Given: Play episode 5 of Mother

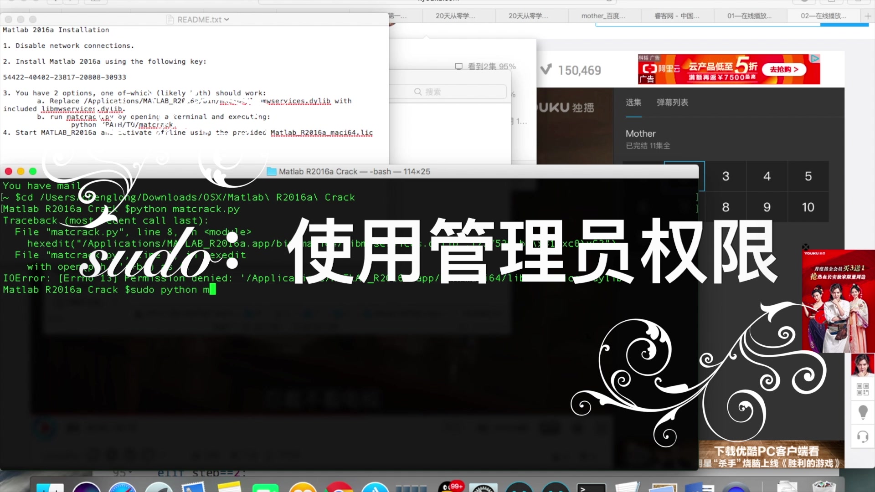Looking at the screenshot, I should click(808, 176).
